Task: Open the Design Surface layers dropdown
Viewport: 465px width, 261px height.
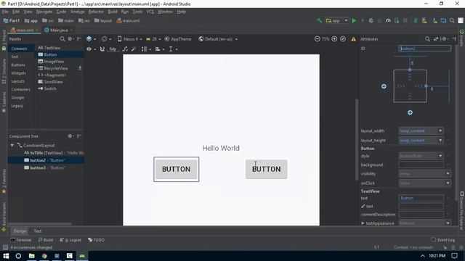Action: (91, 38)
